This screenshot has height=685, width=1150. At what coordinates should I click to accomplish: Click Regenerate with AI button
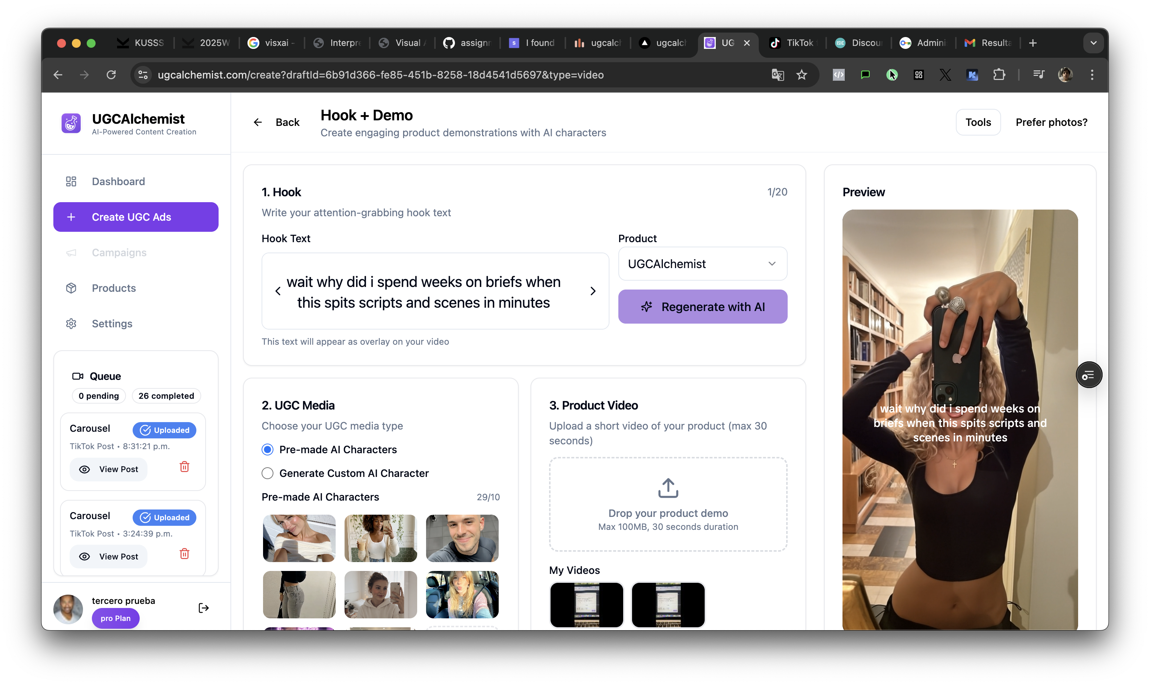[702, 307]
